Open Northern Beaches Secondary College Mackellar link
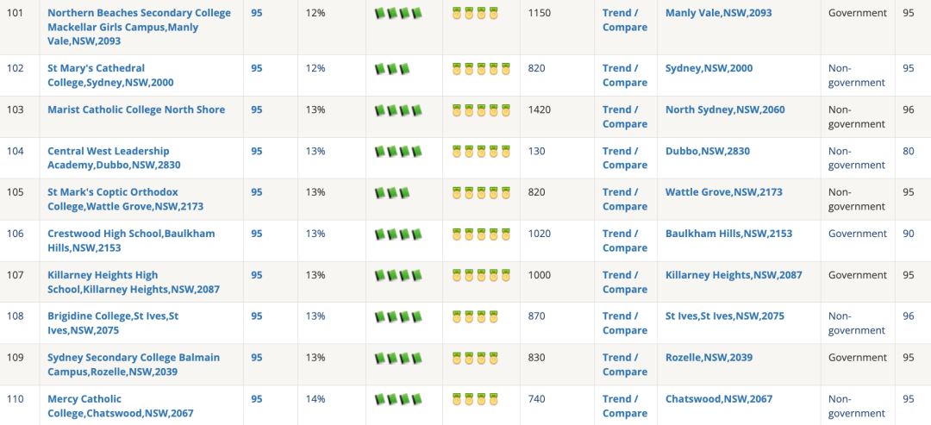Image resolution: width=931 pixels, height=425 pixels. (x=139, y=27)
